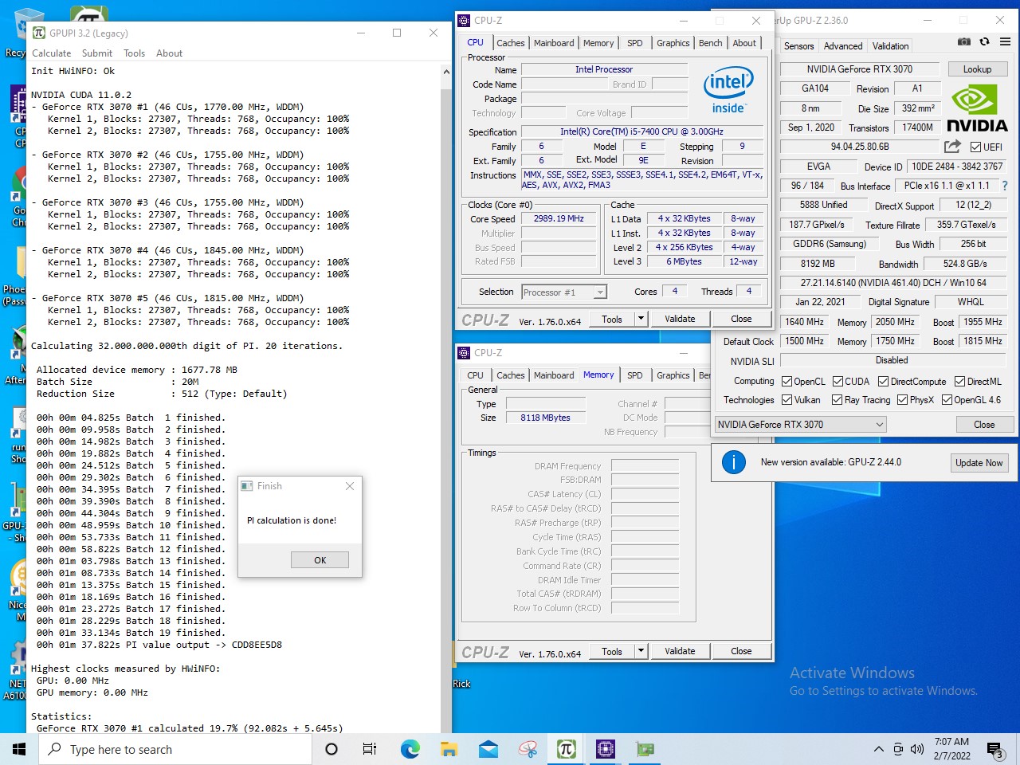1020x765 pixels.
Task: Click the upper CPU-Z window title icon
Action: click(464, 21)
